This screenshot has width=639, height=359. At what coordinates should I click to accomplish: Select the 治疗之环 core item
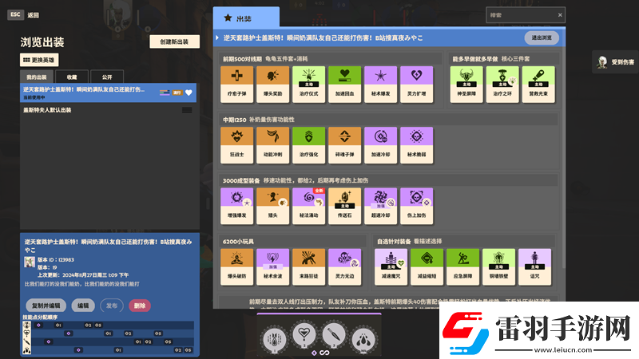coord(502,85)
